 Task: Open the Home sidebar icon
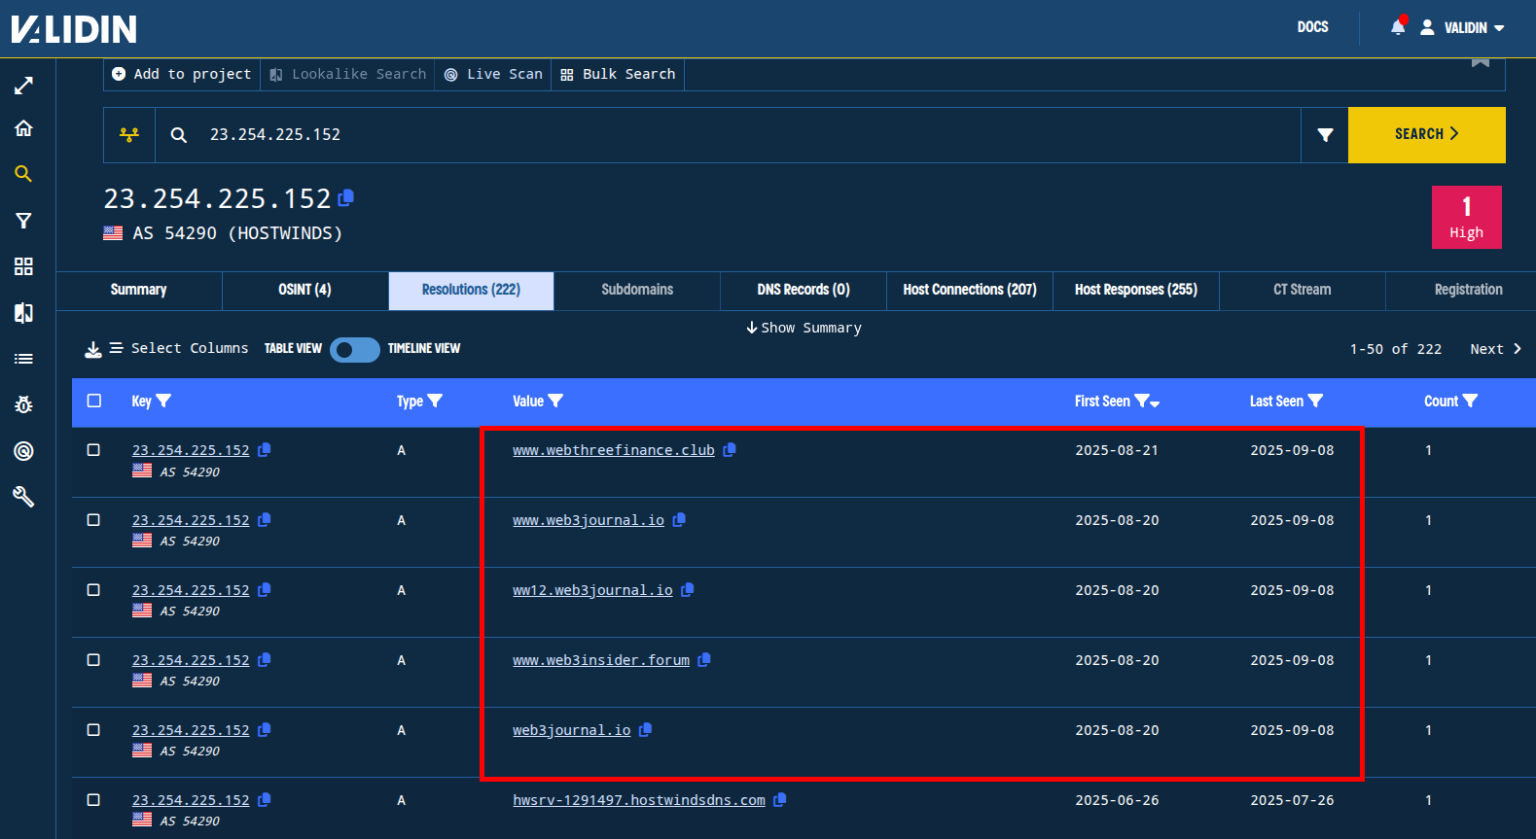23,128
